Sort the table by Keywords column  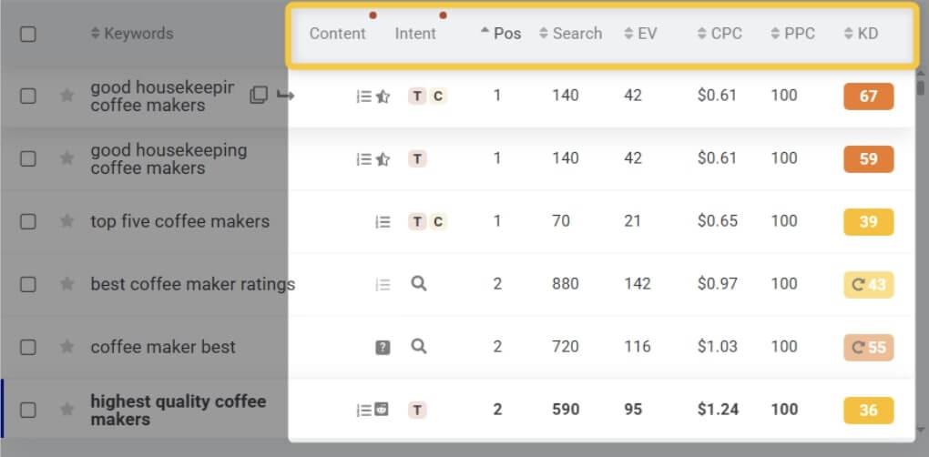coord(132,34)
